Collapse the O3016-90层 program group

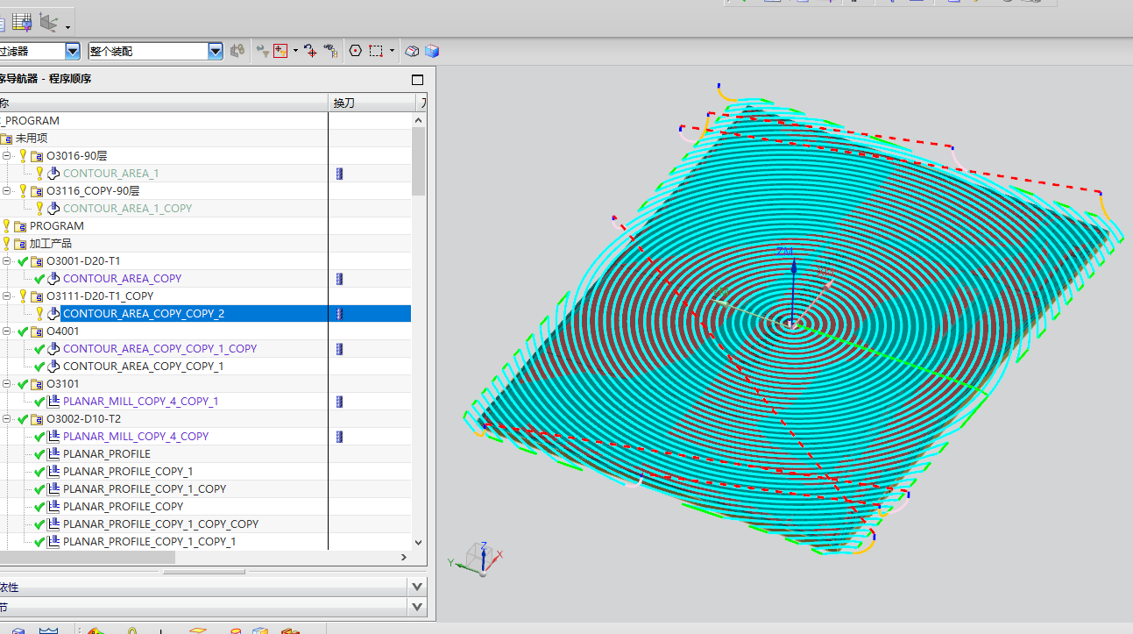pos(6,156)
